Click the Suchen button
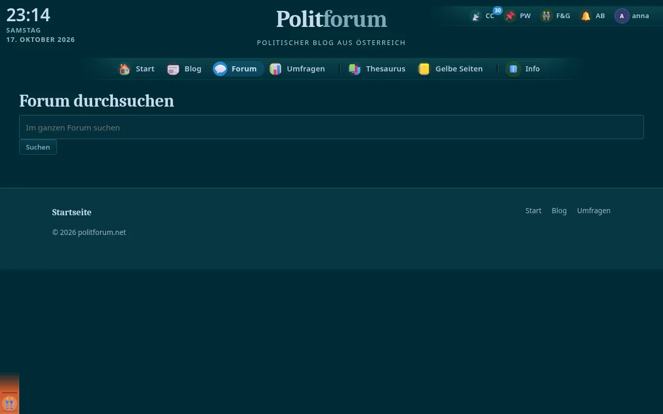 [38, 147]
